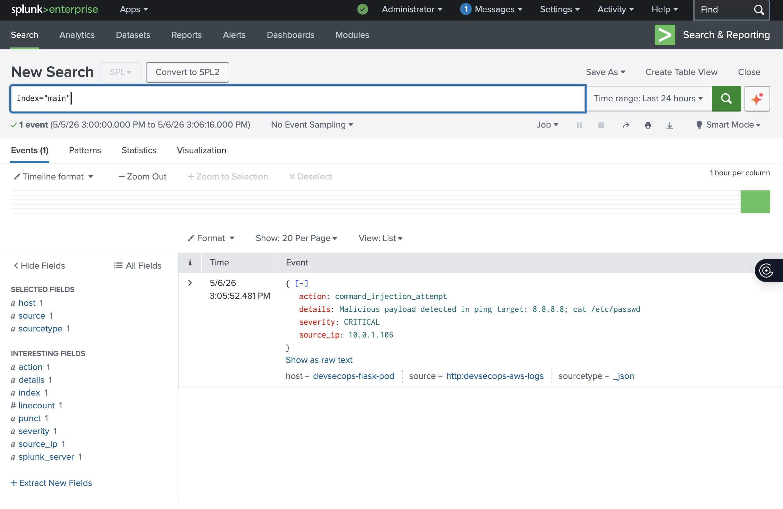Open No Event Sampling dropdown
The width and height of the screenshot is (783, 509).
312,125
